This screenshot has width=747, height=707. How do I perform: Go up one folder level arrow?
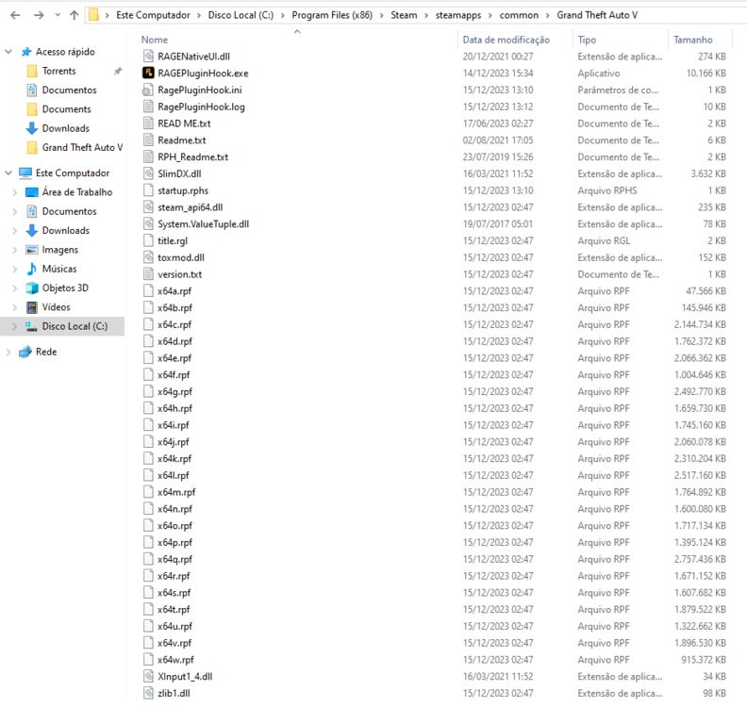coord(74,15)
